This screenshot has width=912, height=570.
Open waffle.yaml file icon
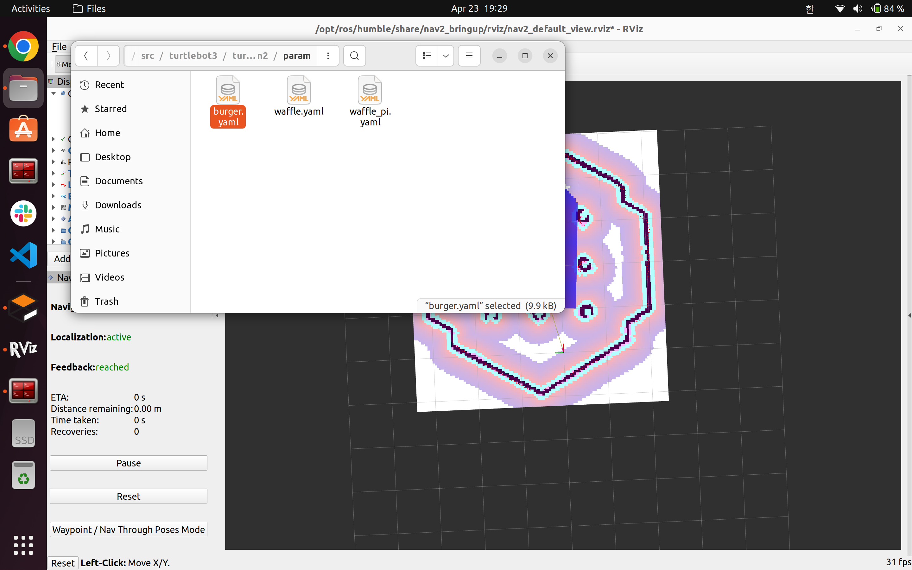299,91
